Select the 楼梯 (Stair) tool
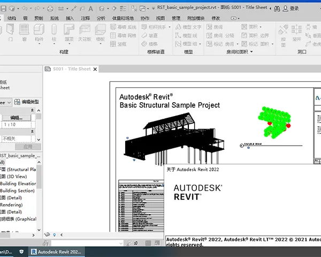The width and height of the screenshot is (321, 257). [x=149, y=44]
